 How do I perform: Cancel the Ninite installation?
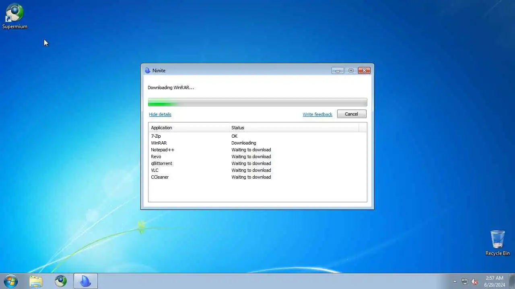click(352, 114)
